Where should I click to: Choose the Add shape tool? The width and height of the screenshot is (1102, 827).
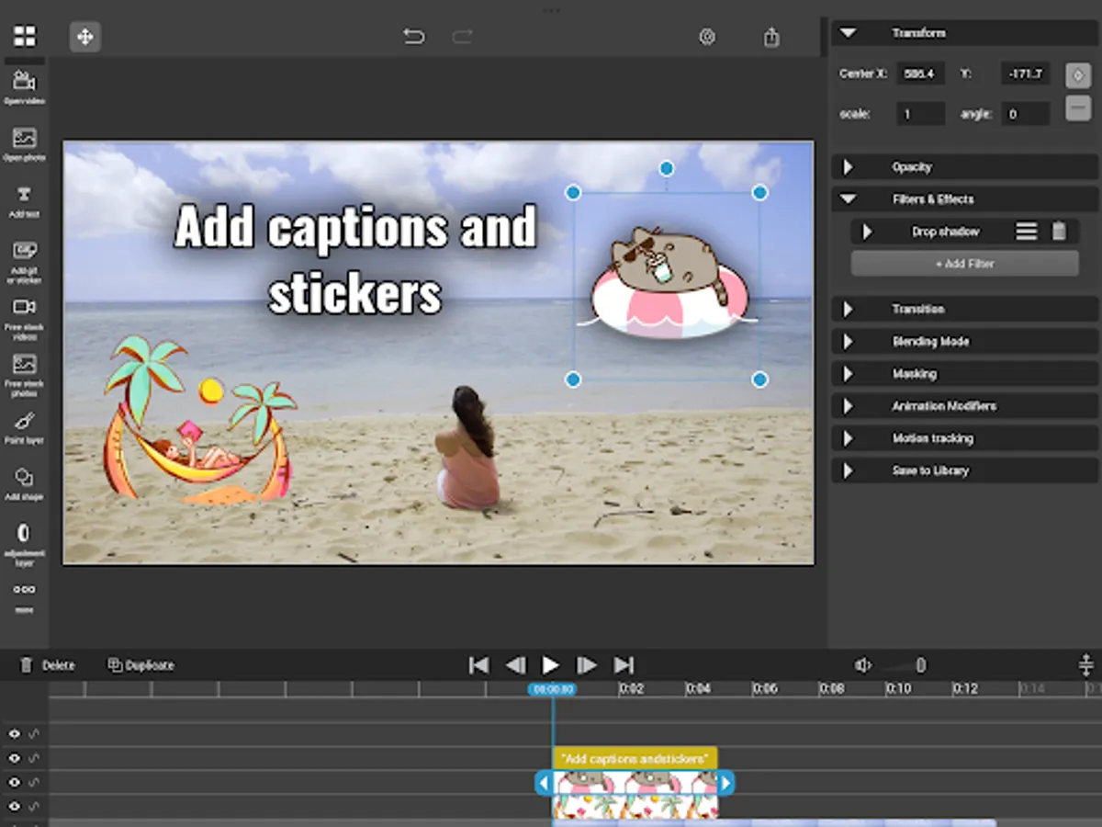click(x=24, y=479)
